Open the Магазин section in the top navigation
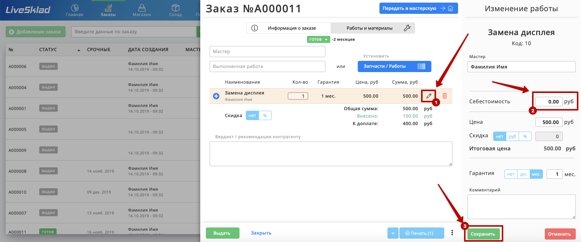 142,10
